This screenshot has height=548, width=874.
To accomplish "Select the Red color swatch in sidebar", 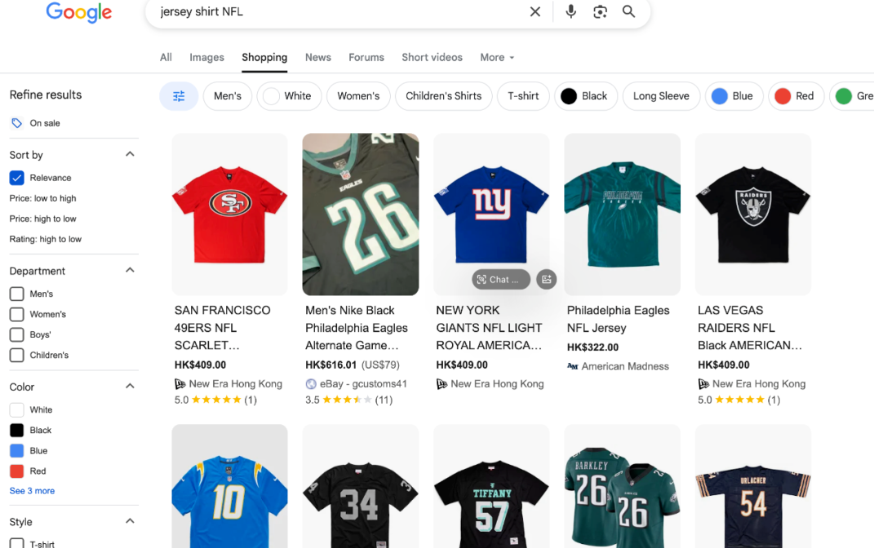I will tap(16, 471).
